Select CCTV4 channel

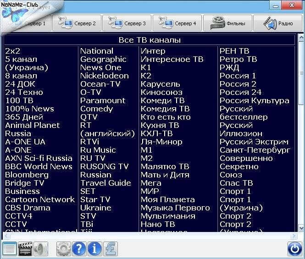[19, 216]
